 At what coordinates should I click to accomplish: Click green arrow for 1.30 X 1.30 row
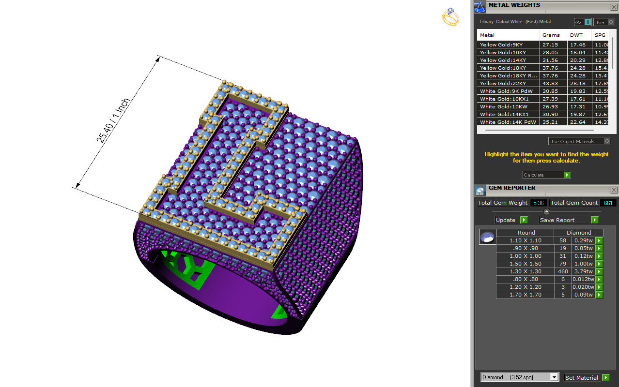click(599, 271)
